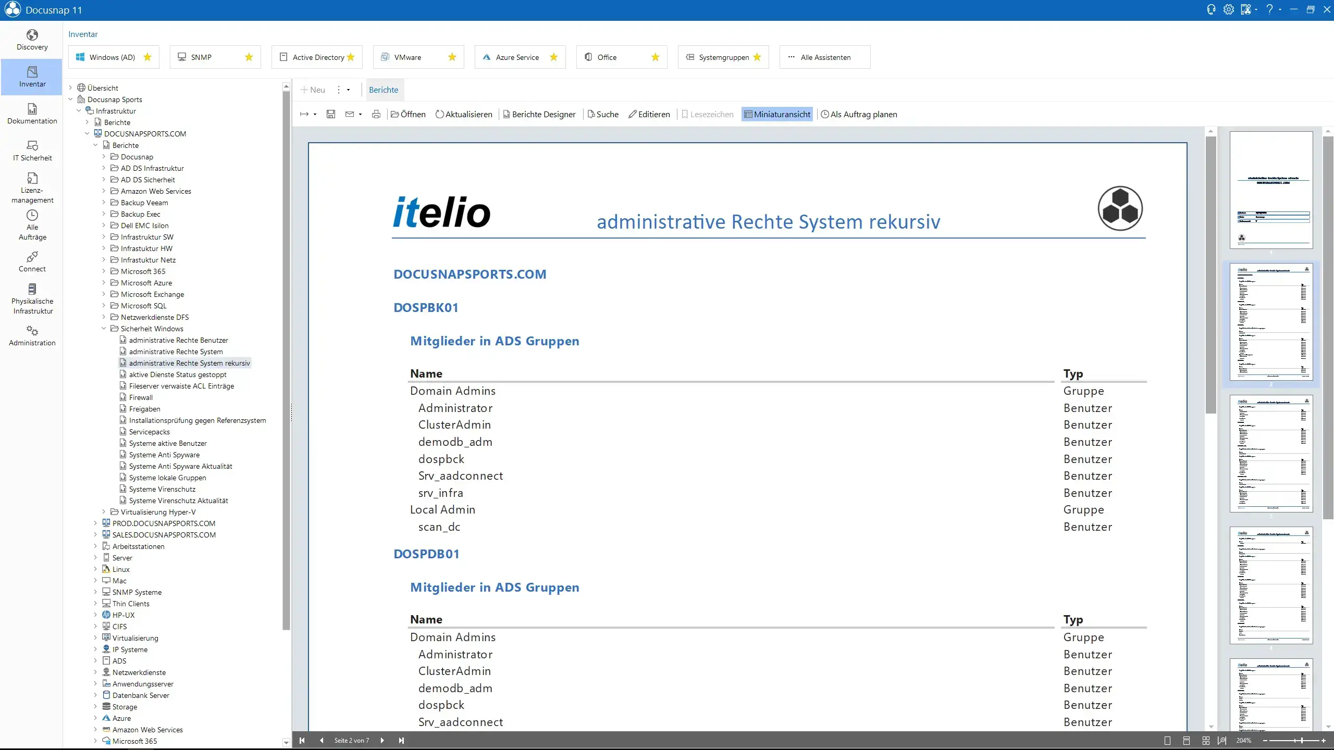Click the zoom in plus icon

1324,741
